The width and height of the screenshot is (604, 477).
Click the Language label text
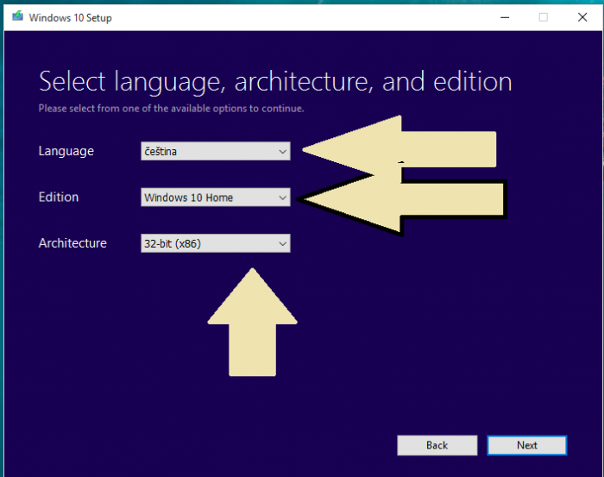pos(66,151)
